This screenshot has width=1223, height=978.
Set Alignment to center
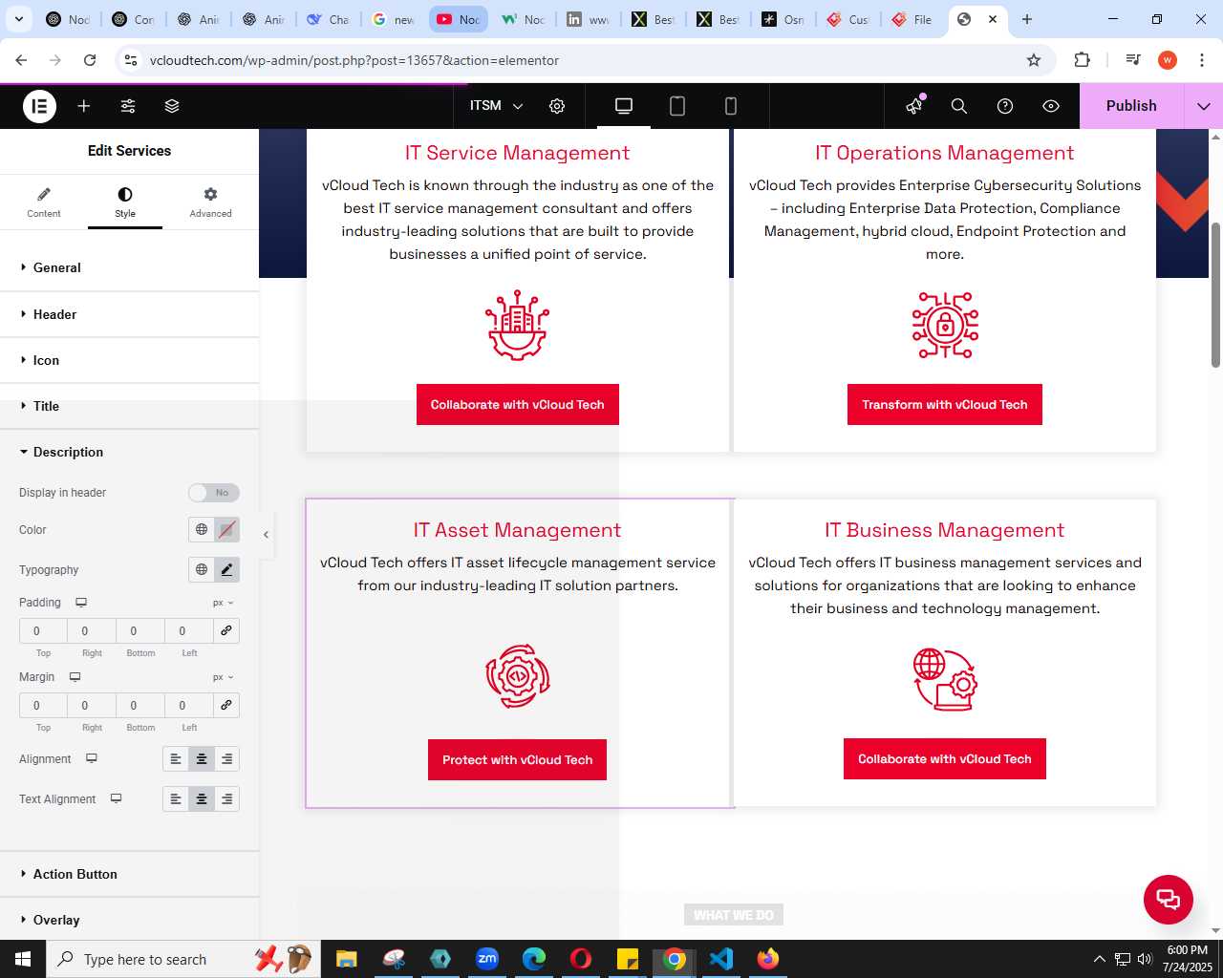(x=202, y=759)
